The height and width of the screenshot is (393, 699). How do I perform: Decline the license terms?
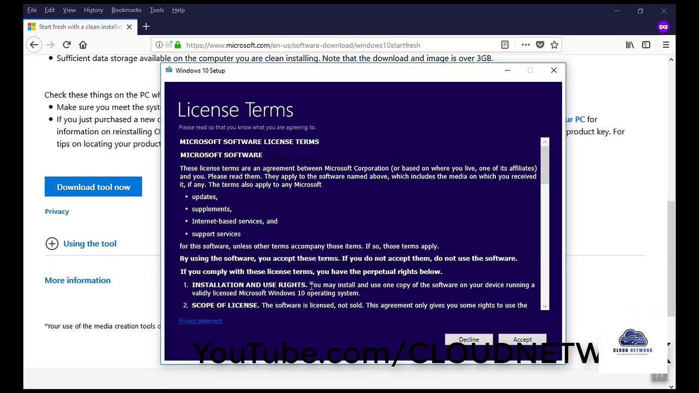pos(469,340)
